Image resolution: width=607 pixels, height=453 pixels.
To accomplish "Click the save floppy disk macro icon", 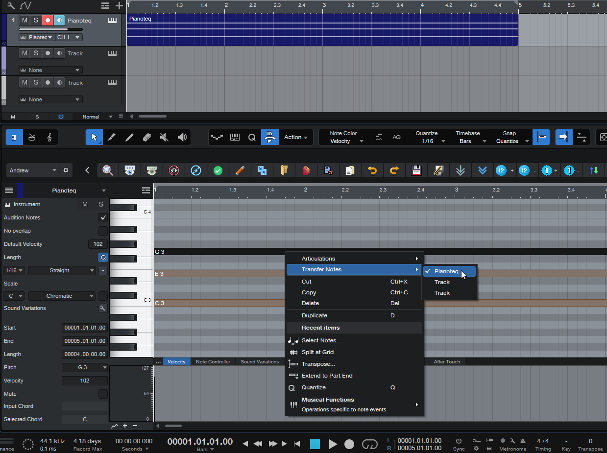I will (416, 170).
